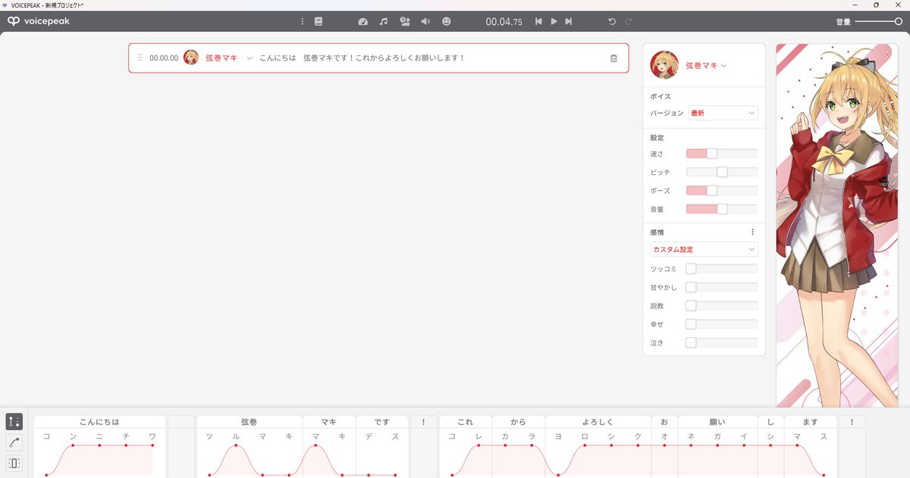
Task: Select the お accent phrase header
Action: pyautogui.click(x=664, y=422)
